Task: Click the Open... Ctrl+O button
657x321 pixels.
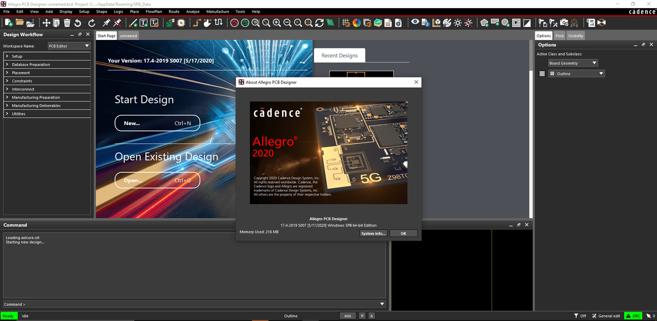Action: pyautogui.click(x=157, y=180)
